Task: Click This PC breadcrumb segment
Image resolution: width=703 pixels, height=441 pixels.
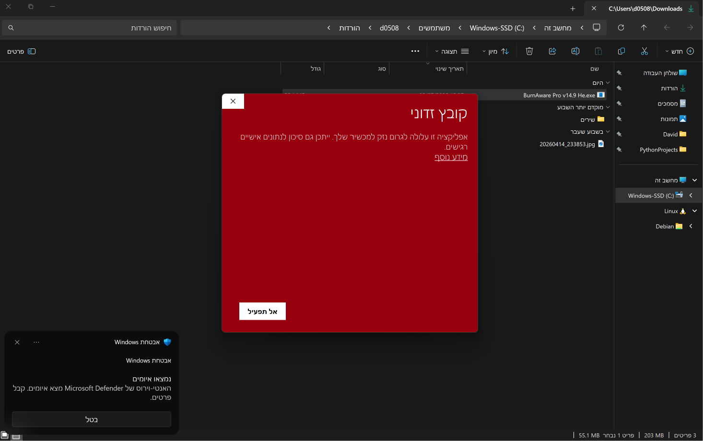Action: (x=558, y=28)
